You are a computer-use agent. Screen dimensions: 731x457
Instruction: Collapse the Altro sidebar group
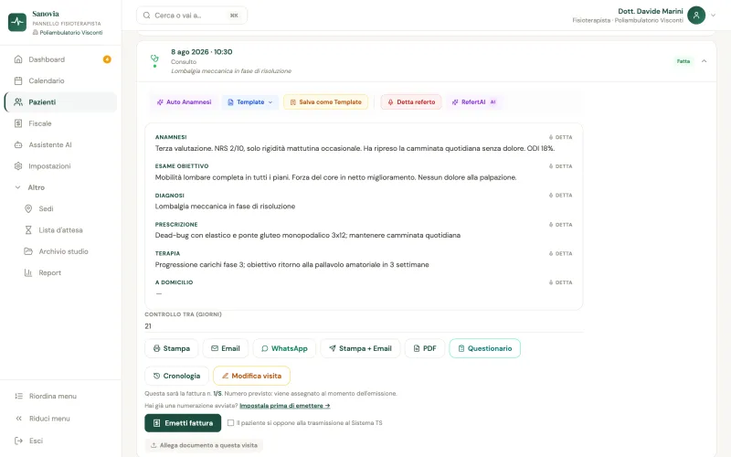click(60, 187)
